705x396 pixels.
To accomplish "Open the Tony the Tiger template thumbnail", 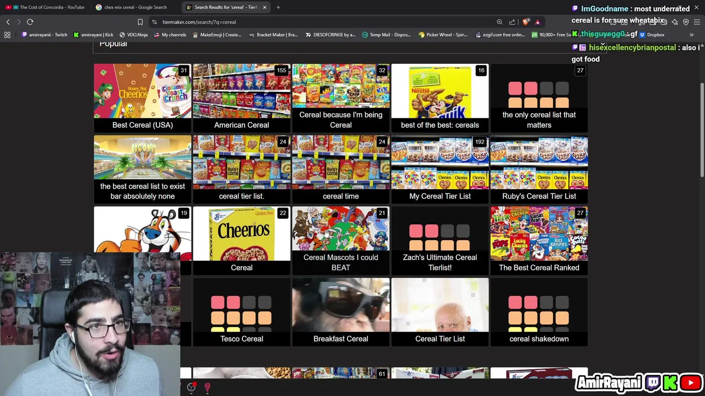I will pos(142,230).
